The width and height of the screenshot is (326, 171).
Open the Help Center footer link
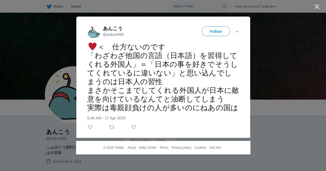click(148, 148)
